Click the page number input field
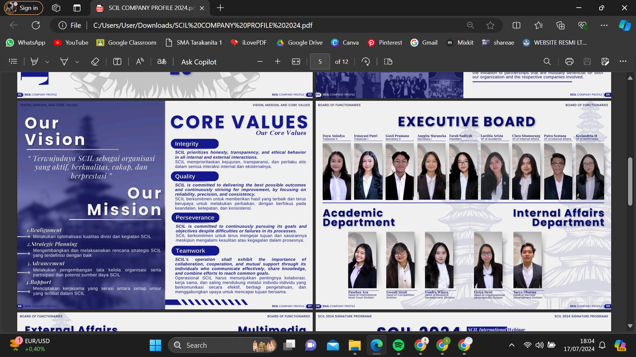Image resolution: width=636 pixels, height=357 pixels. point(320,61)
